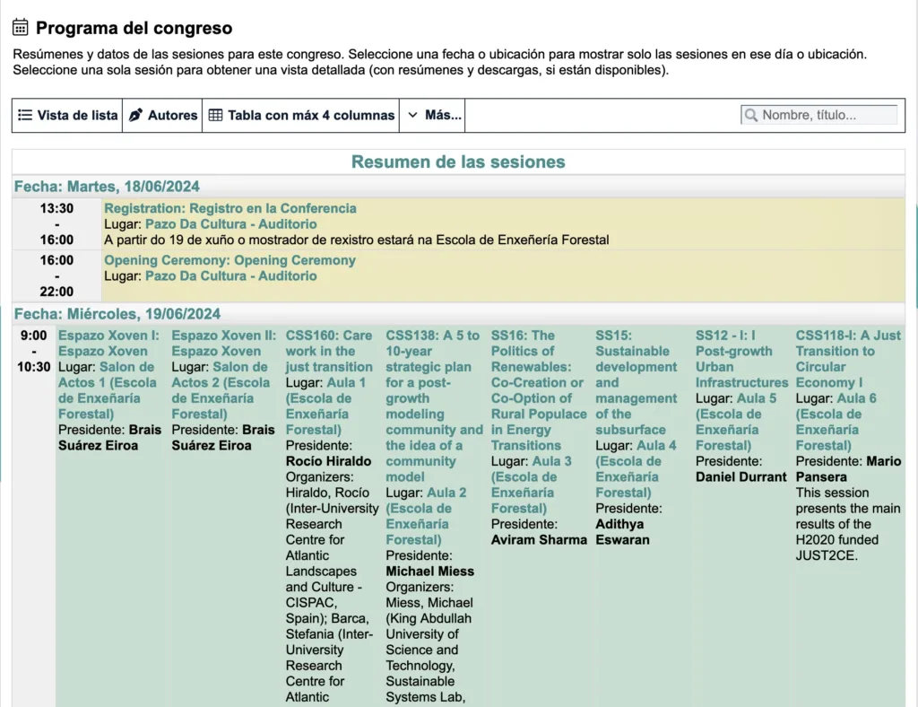Click the magnifier icon in search box

pyautogui.click(x=750, y=115)
